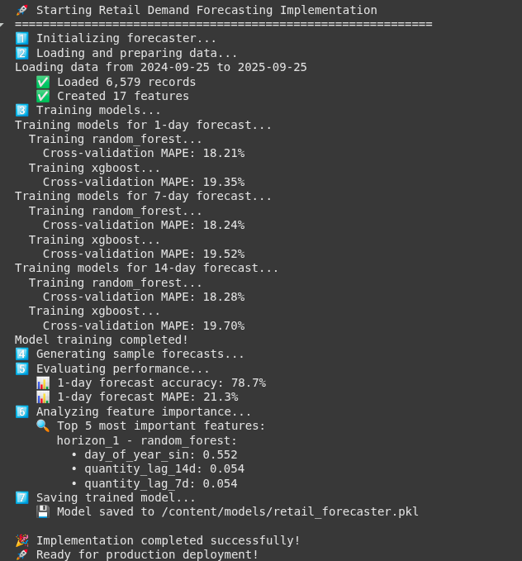Click the number 3 emoji beside "Training models"
The height and width of the screenshot is (561, 522).
(21, 110)
